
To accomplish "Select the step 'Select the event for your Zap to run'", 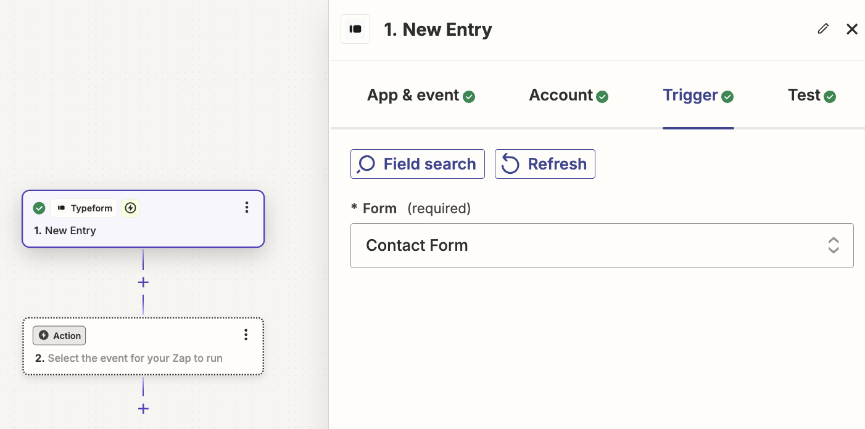I will tap(143, 346).
